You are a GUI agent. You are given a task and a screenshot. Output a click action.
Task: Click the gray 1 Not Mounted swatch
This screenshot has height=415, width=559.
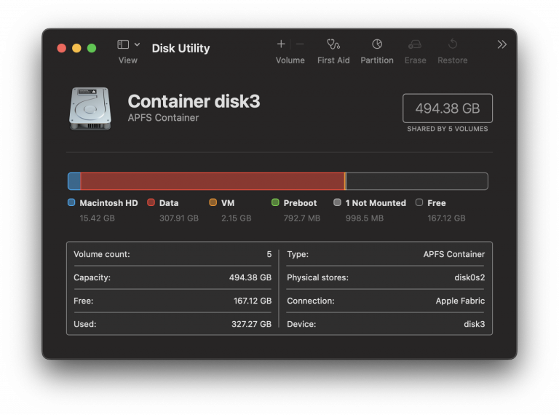pyautogui.click(x=337, y=202)
